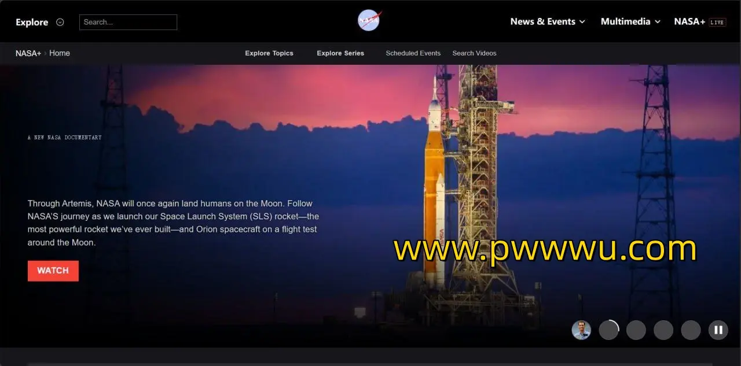
Task: Click the NASA+ breadcrumb link
Action: click(x=28, y=53)
